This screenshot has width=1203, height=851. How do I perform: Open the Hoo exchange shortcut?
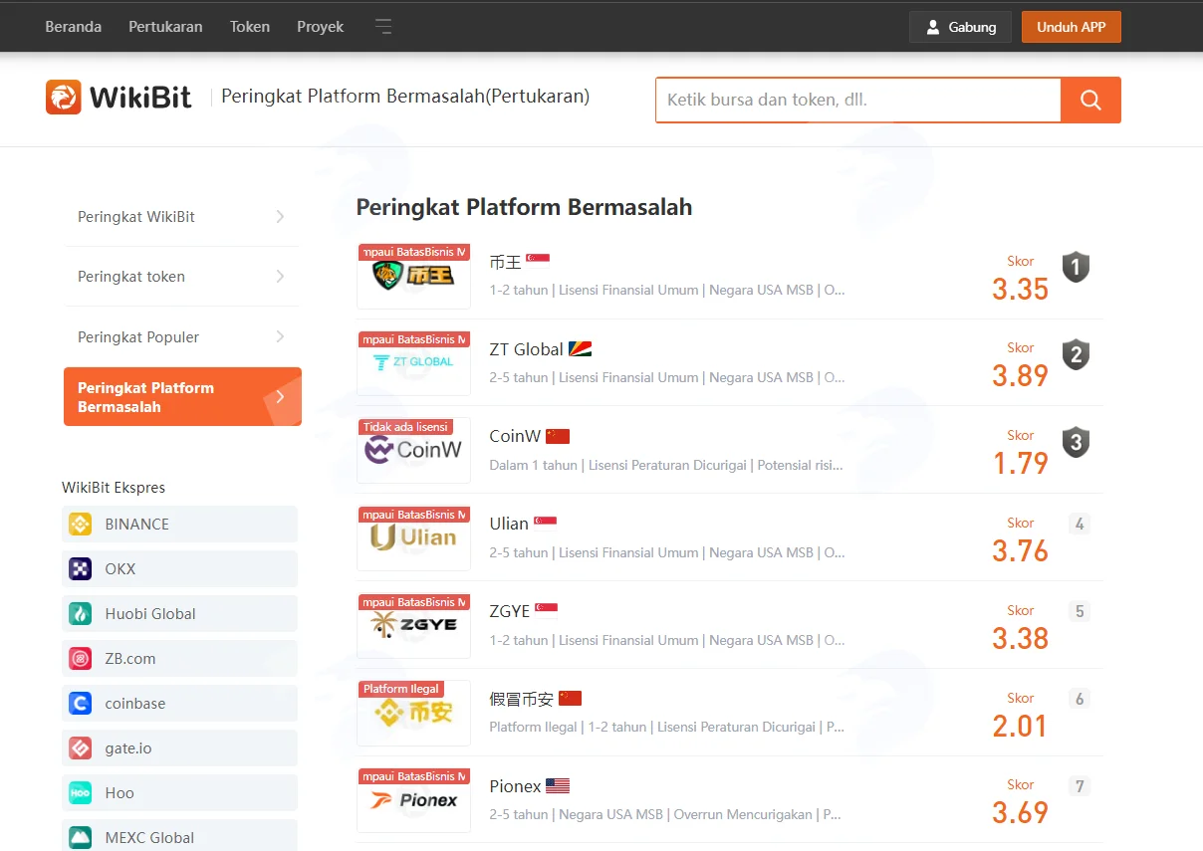179,792
